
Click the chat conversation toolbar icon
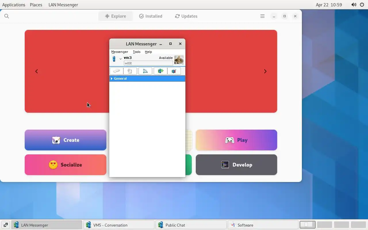click(116, 71)
